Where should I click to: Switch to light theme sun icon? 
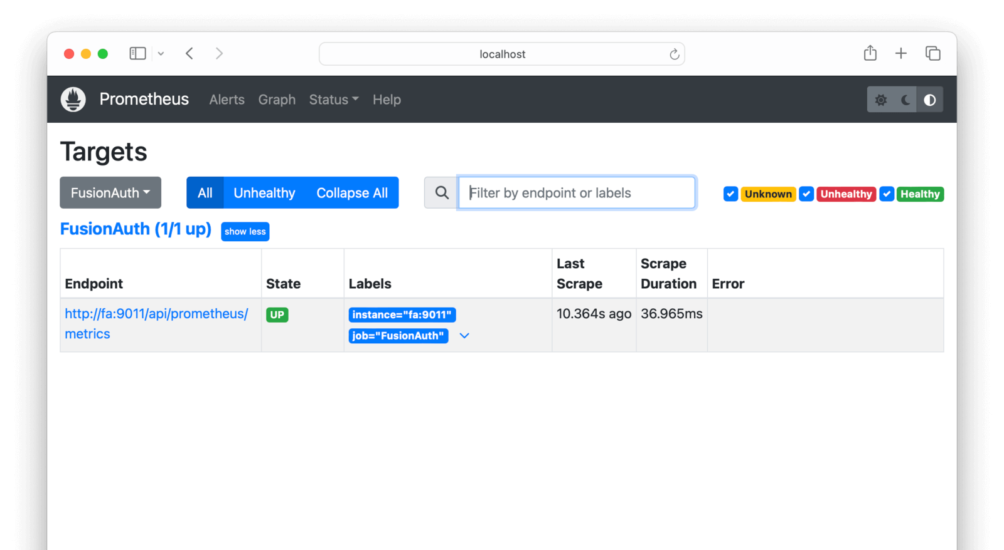pyautogui.click(x=880, y=100)
